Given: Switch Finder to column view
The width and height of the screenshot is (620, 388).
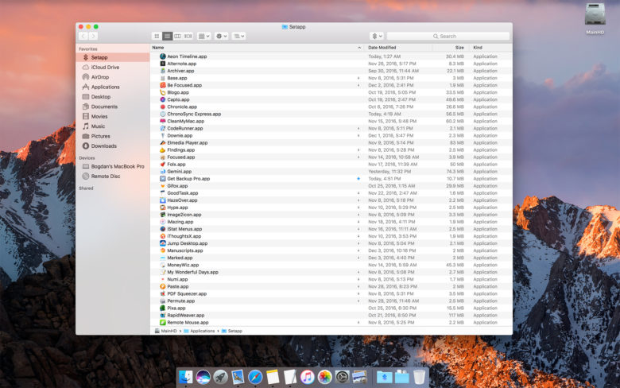Looking at the screenshot, I should [177, 36].
